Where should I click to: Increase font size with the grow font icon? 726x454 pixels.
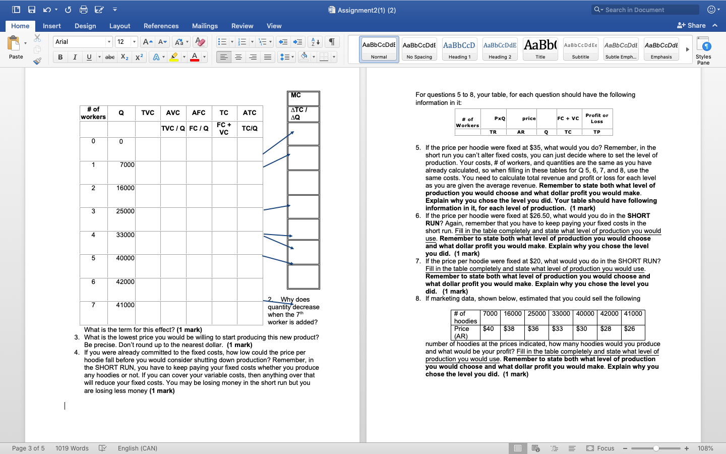click(x=148, y=42)
